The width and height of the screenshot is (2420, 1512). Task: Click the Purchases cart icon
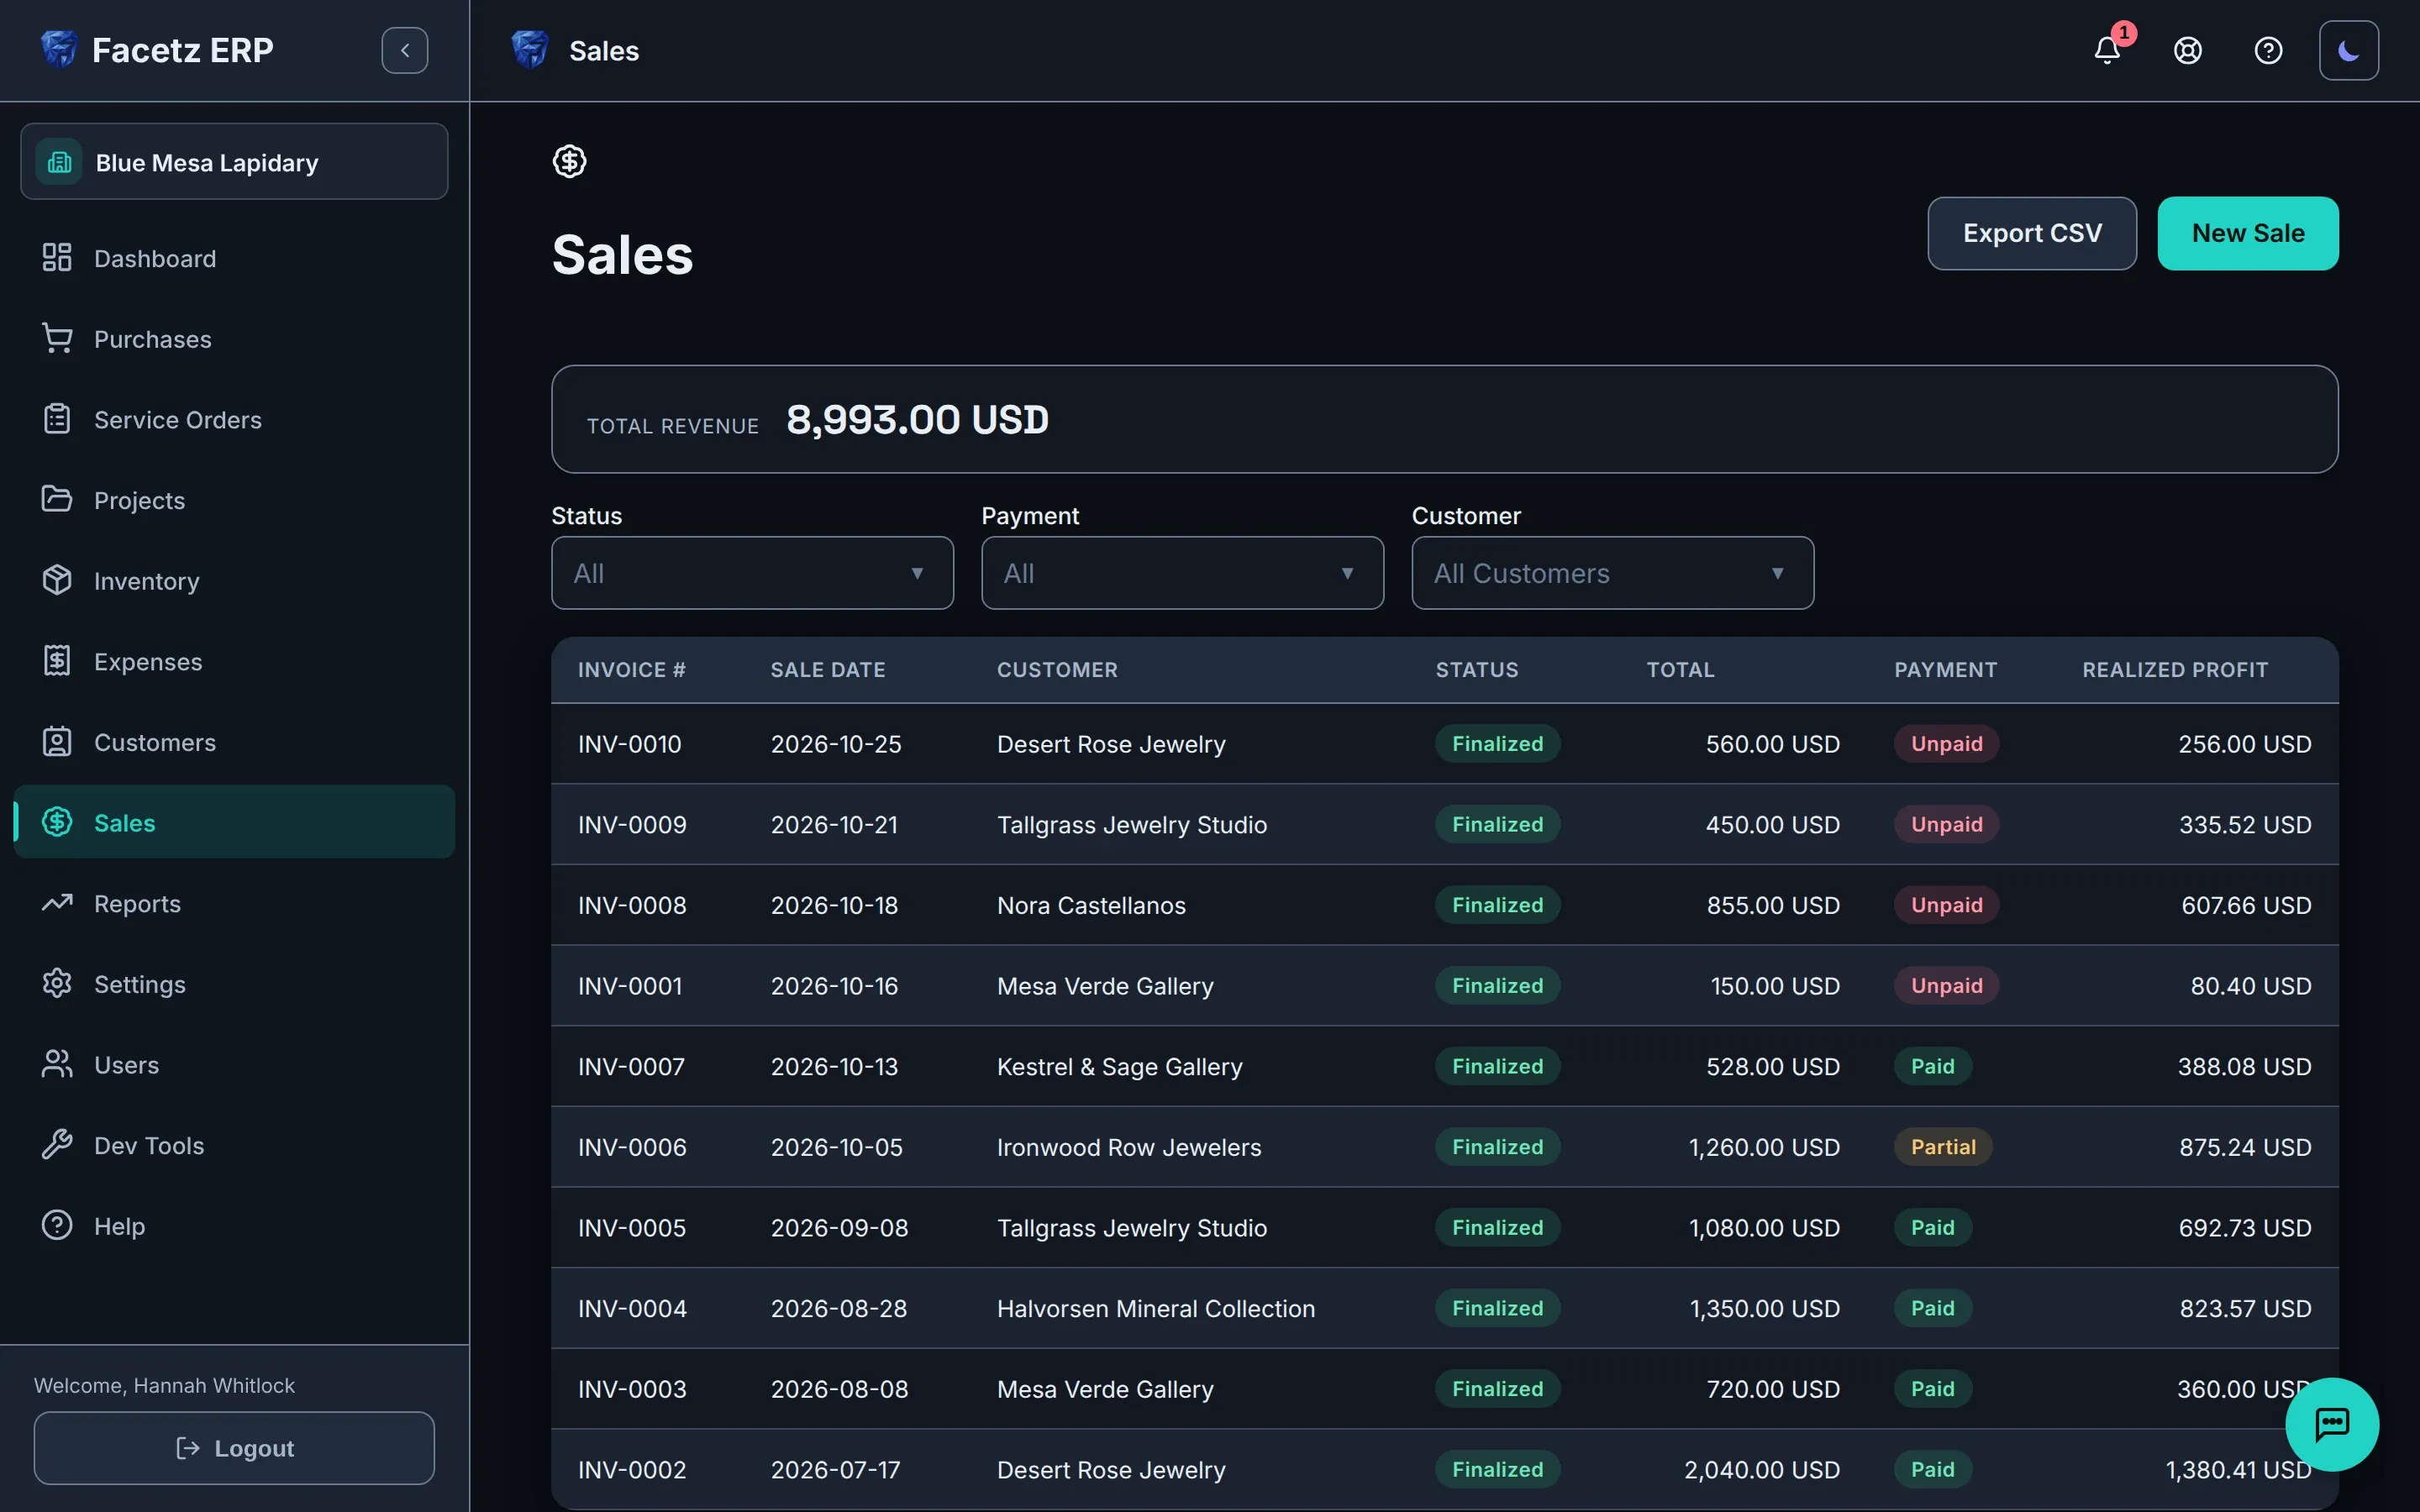pos(57,339)
